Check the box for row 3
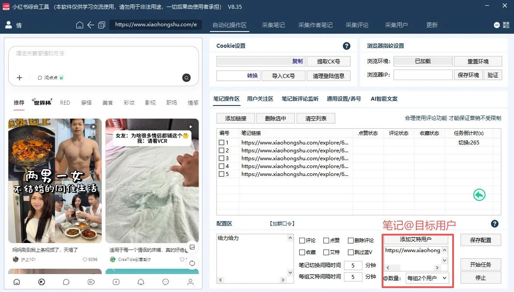The height and width of the screenshot is (292, 514). (221, 158)
